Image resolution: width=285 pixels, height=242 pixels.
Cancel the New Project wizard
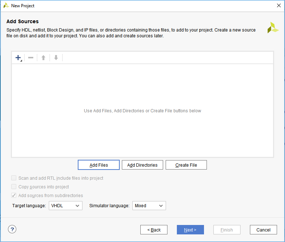coord(263,230)
